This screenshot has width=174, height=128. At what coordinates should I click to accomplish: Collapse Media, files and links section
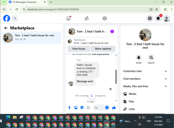point(145,86)
